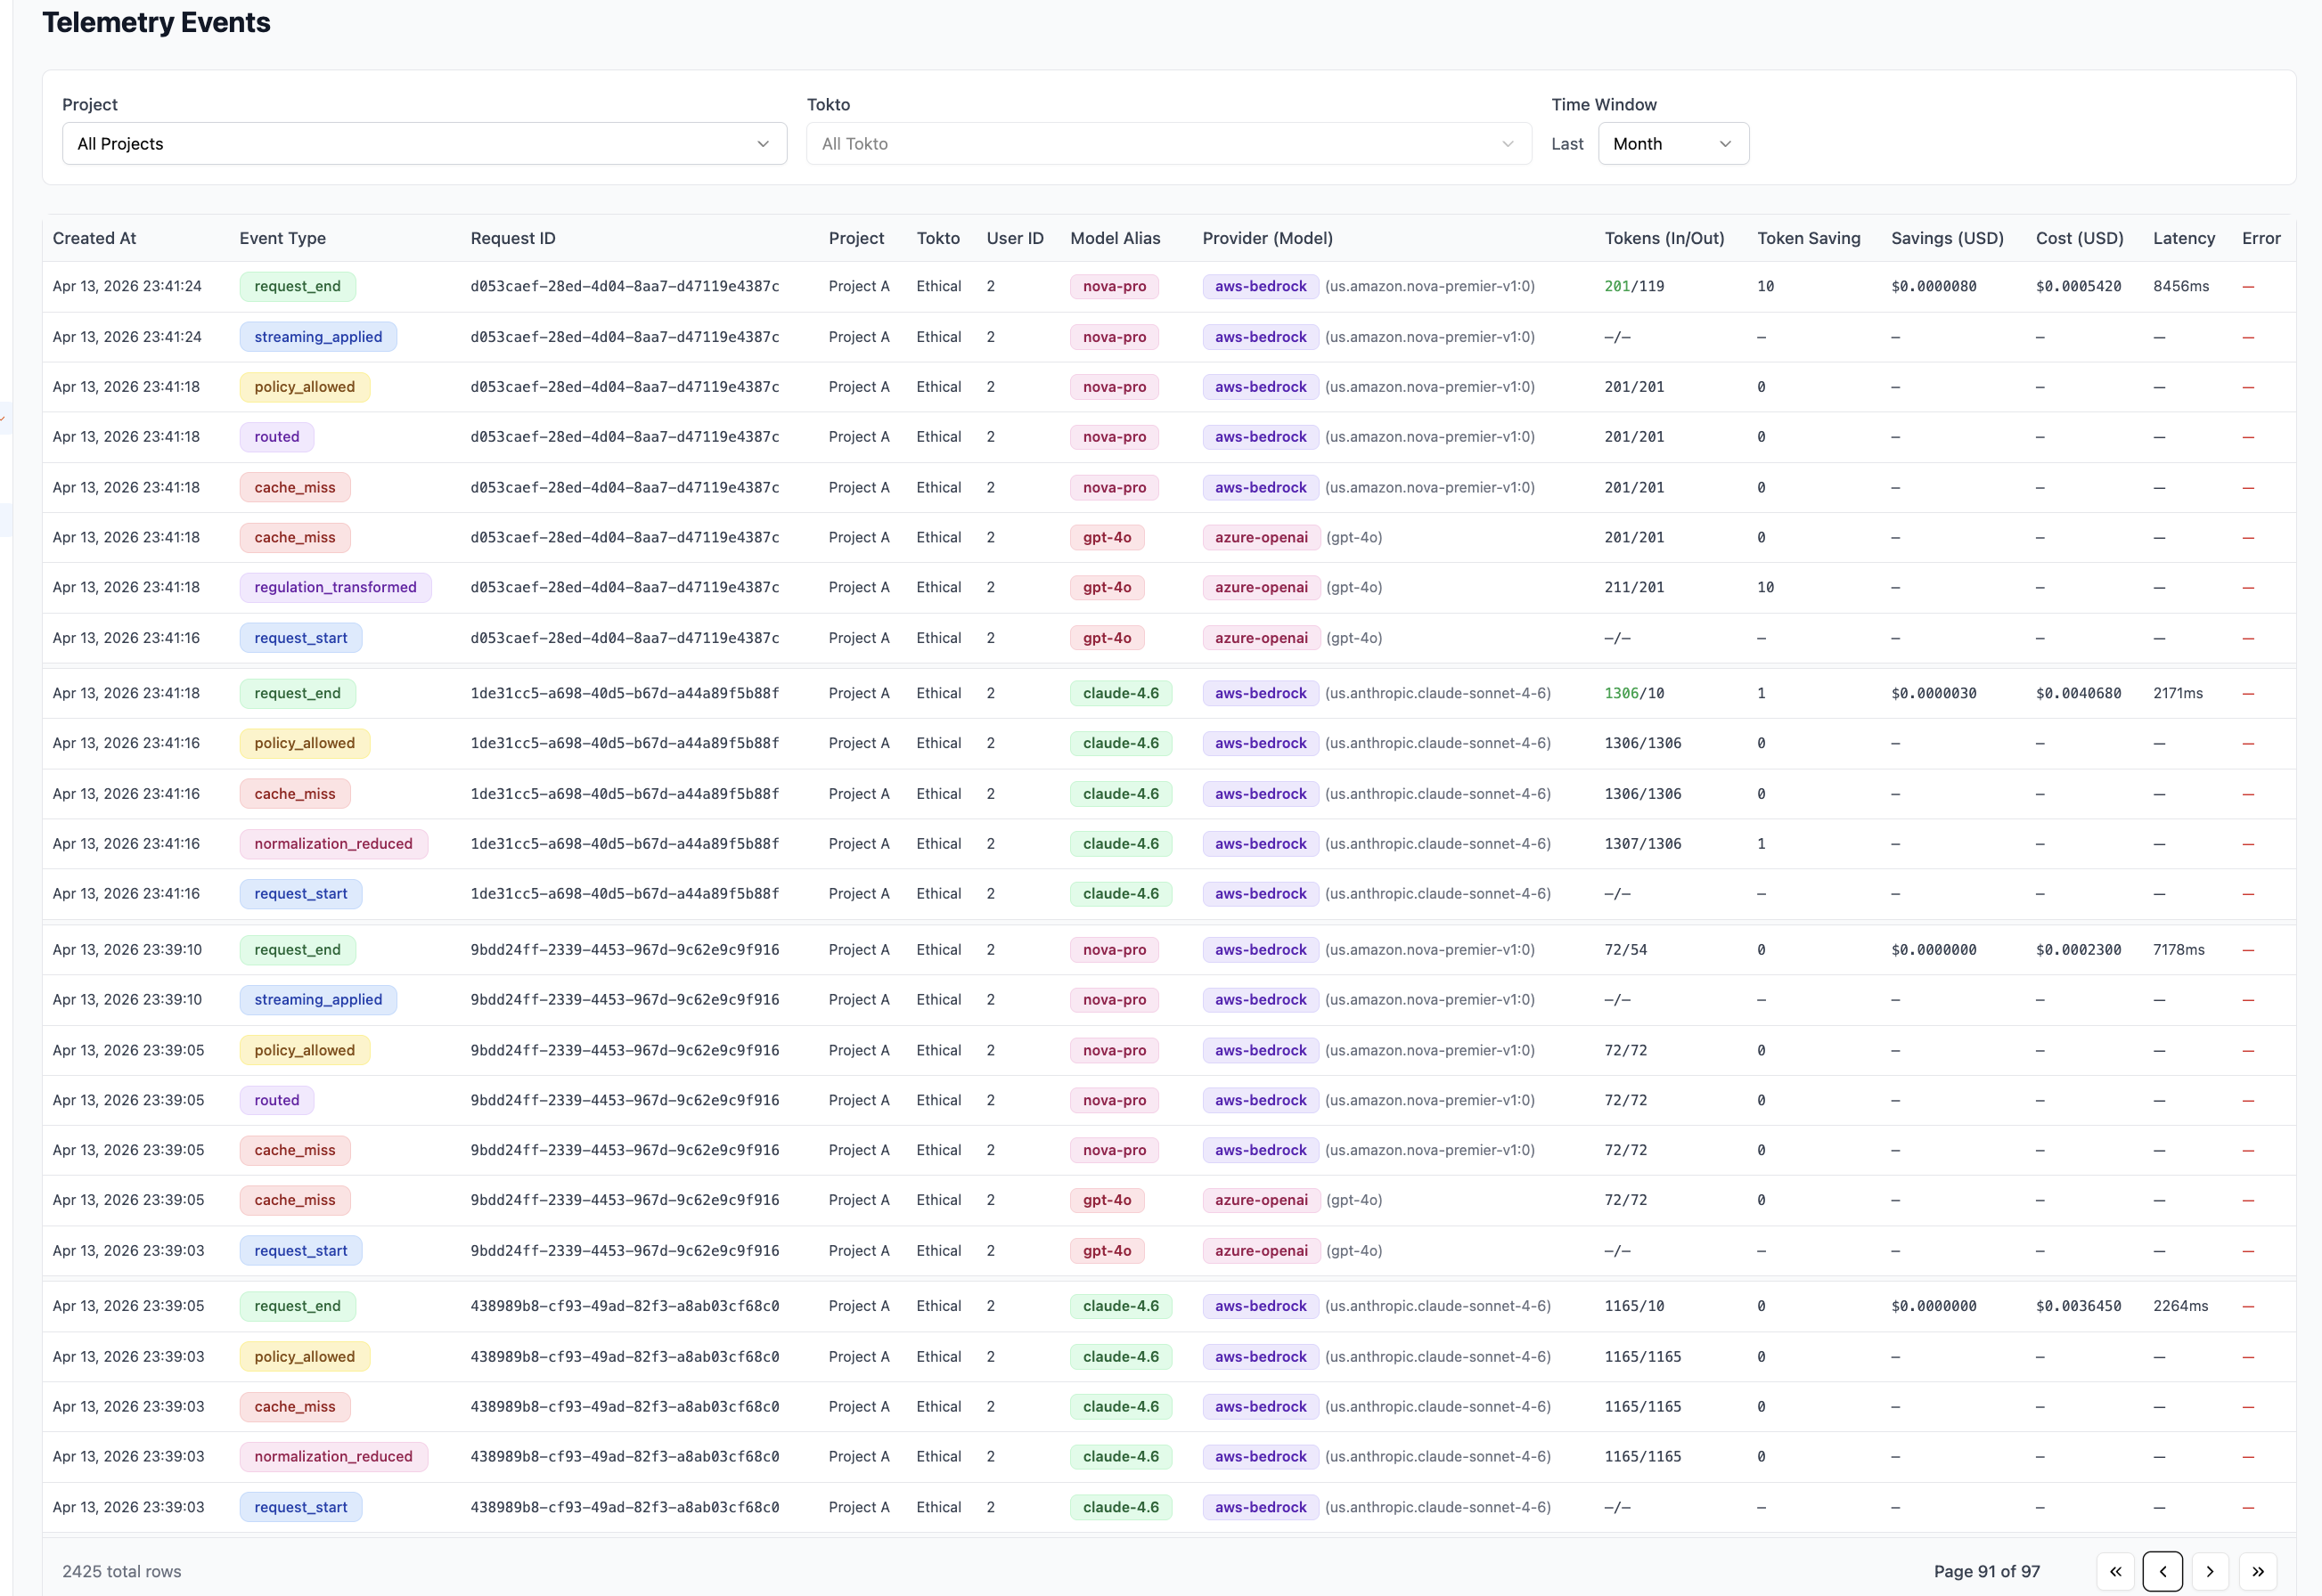This screenshot has width=2322, height=1596.
Task: Click the regulation_transformed event badge
Action: pos(335,587)
